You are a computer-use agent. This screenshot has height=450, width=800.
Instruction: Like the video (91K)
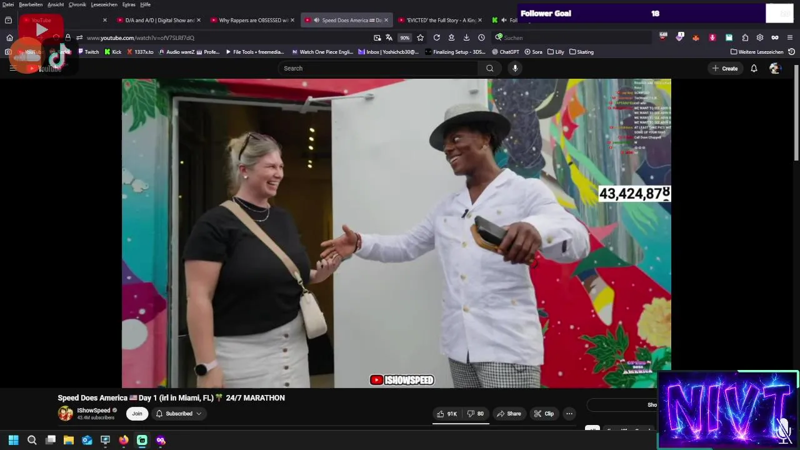click(447, 414)
